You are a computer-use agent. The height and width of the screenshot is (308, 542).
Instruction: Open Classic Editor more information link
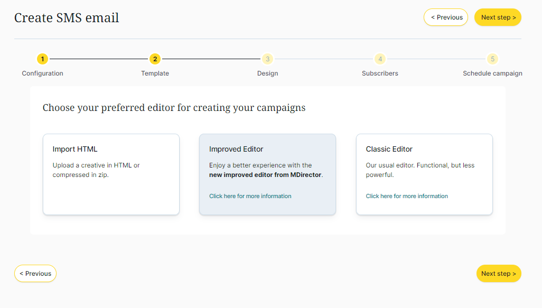pyautogui.click(x=407, y=196)
